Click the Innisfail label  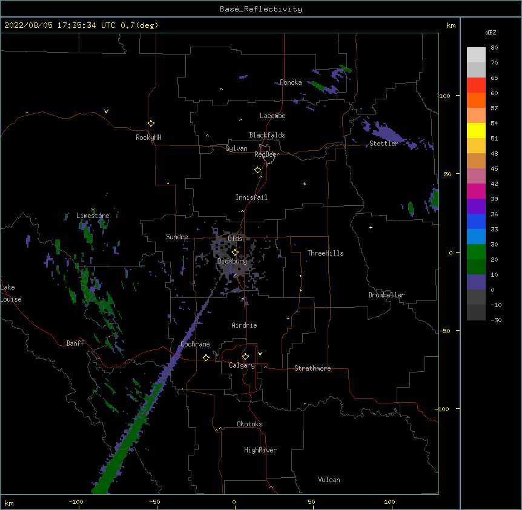(251, 197)
